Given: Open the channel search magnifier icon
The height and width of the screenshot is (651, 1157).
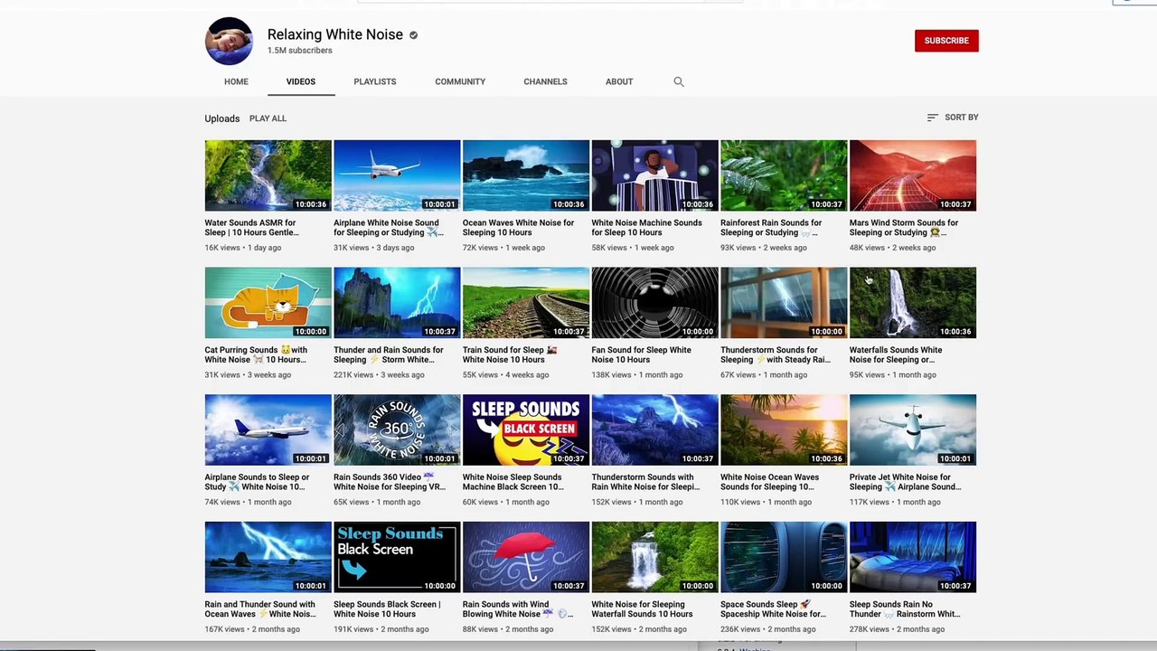Looking at the screenshot, I should click(679, 81).
